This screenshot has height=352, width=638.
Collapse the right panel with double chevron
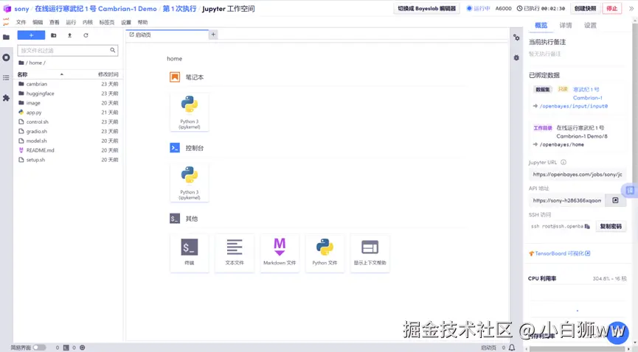pos(631,9)
